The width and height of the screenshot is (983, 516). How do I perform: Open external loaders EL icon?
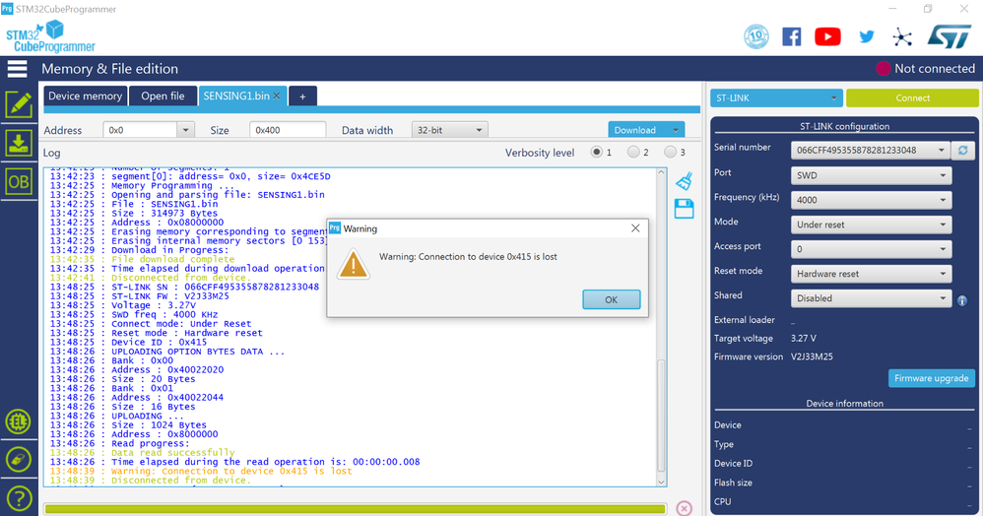[18, 421]
